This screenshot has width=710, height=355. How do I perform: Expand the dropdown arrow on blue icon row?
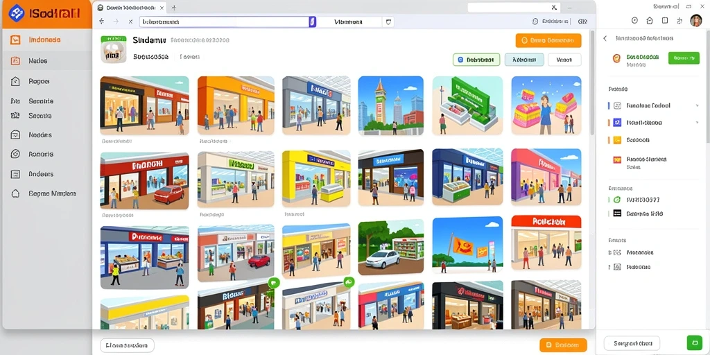(x=698, y=123)
